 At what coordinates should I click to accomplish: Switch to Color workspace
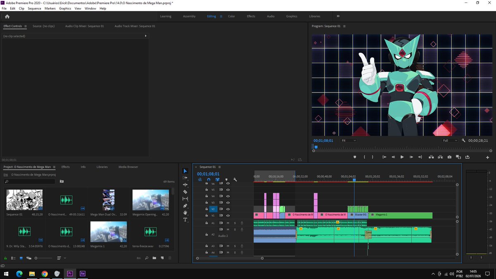[231, 16]
